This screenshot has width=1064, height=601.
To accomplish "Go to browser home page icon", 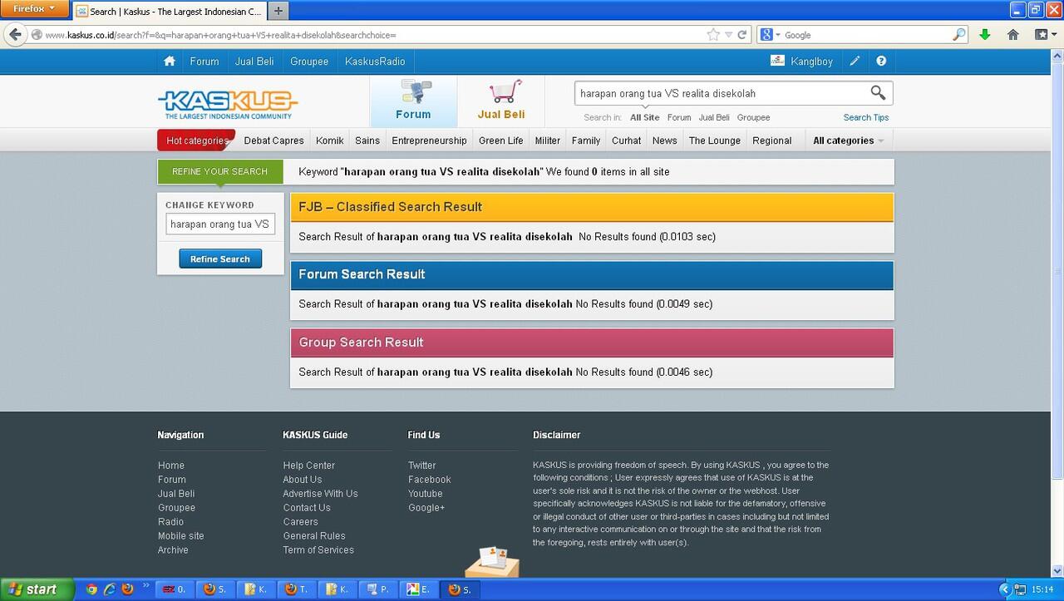I will pos(1012,35).
